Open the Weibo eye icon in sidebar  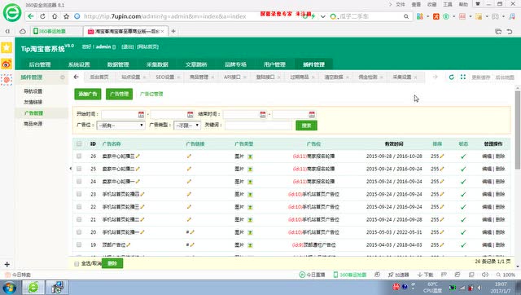point(7,64)
